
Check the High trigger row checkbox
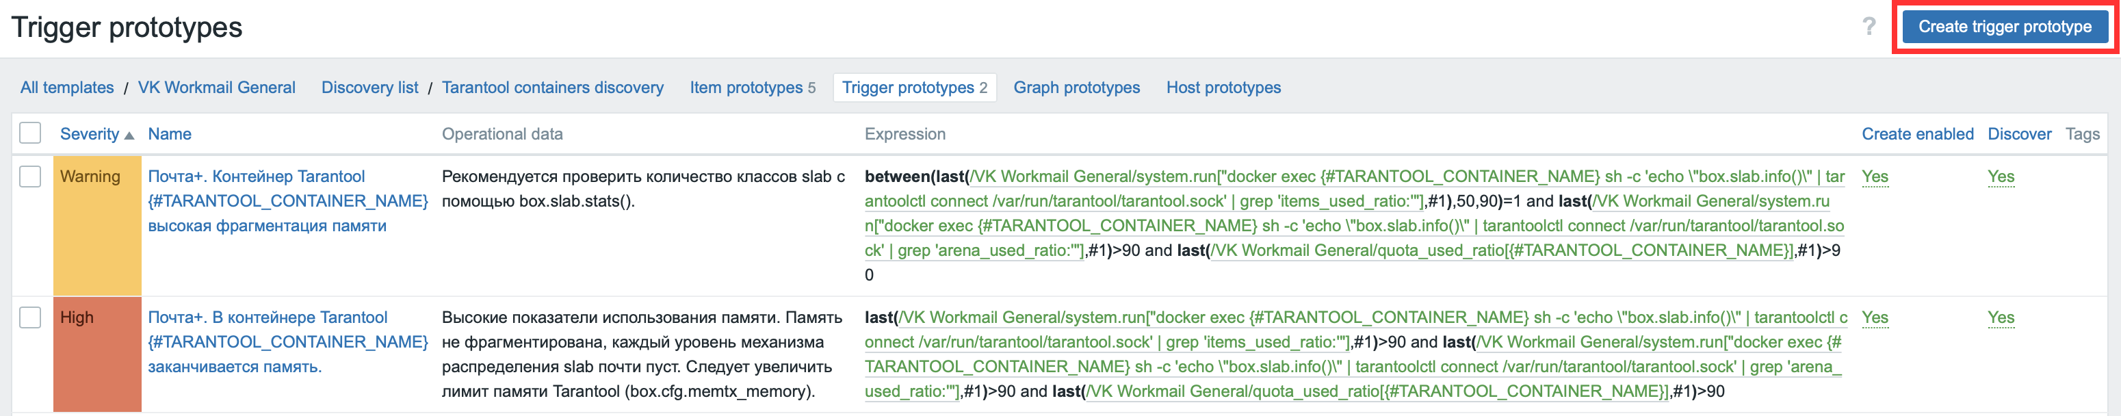pos(31,317)
